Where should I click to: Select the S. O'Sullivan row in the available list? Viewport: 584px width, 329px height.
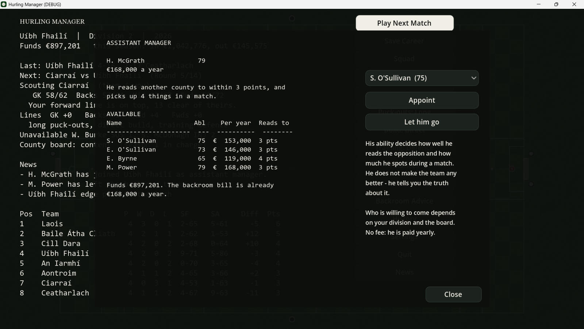tap(192, 141)
